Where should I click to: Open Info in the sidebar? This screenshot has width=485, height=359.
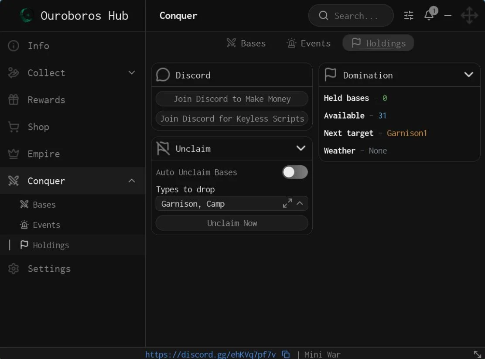click(x=73, y=46)
